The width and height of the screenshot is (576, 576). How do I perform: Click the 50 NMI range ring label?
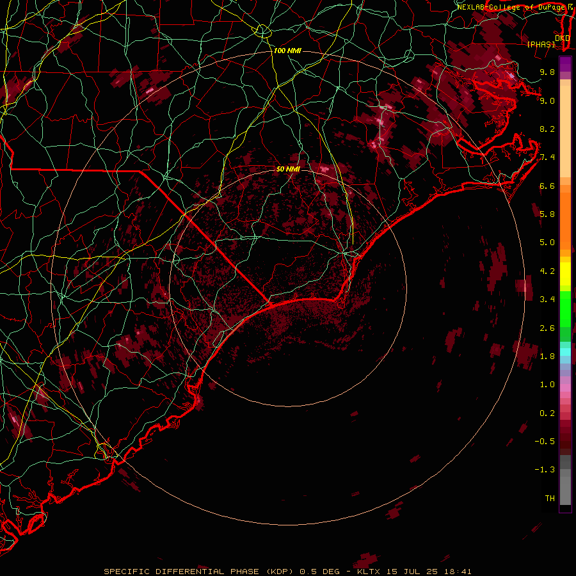(x=288, y=169)
